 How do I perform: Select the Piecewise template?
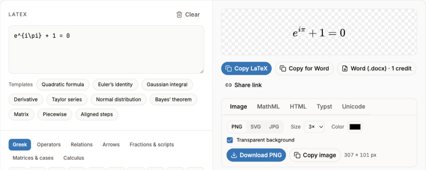pyautogui.click(x=55, y=114)
